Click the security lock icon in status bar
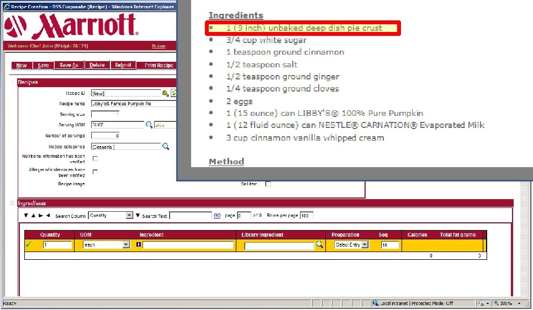 481,303
